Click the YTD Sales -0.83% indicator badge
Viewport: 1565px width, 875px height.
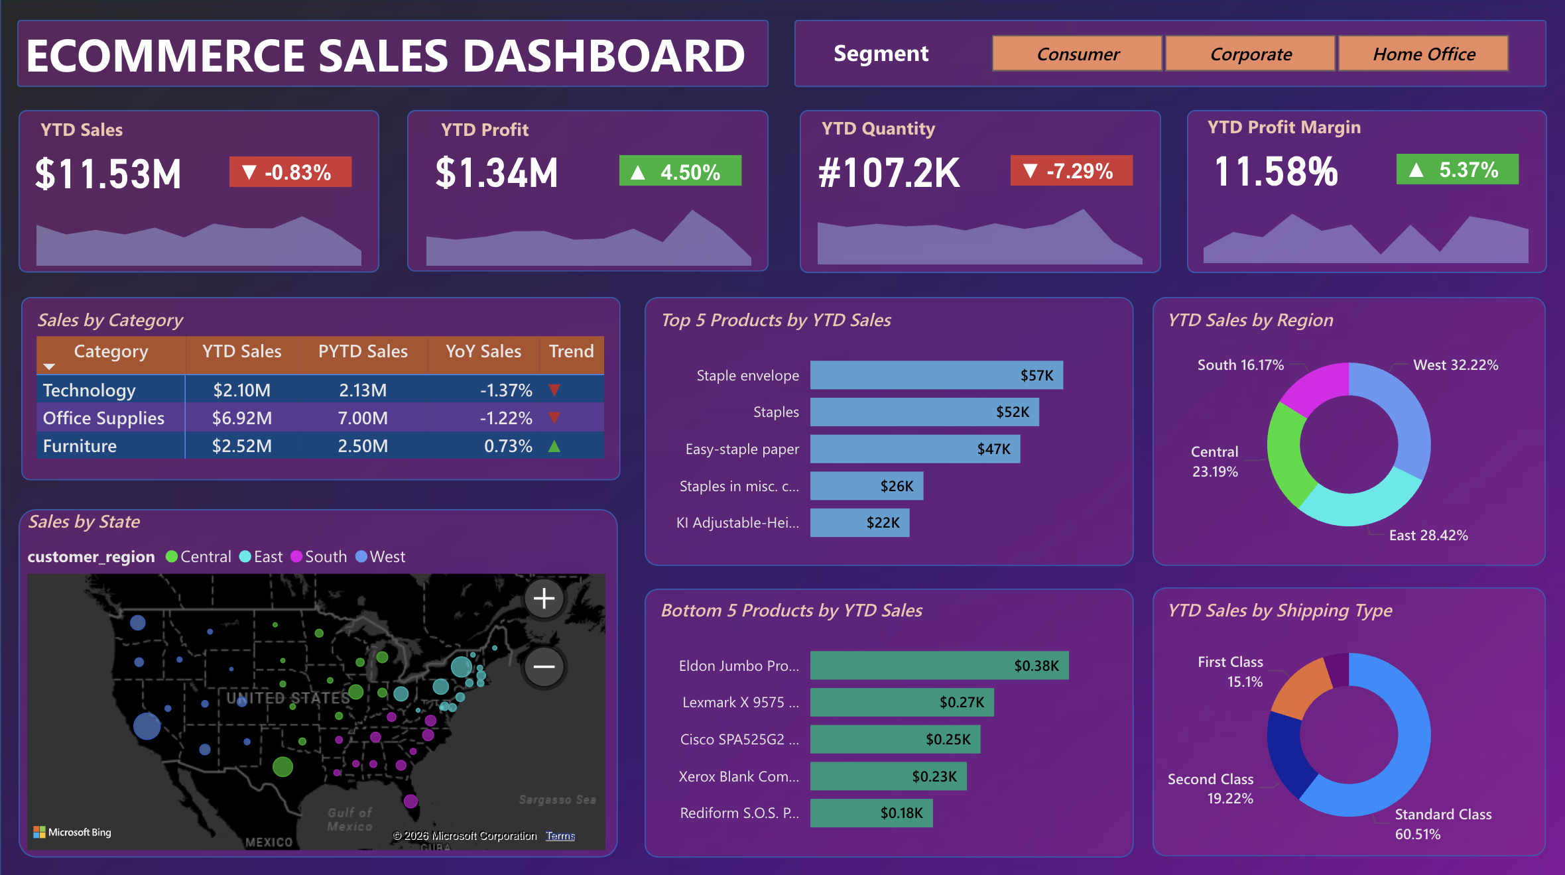coord(290,172)
